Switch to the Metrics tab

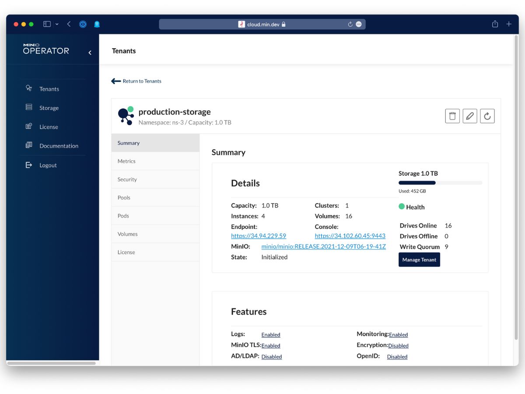[155, 161]
